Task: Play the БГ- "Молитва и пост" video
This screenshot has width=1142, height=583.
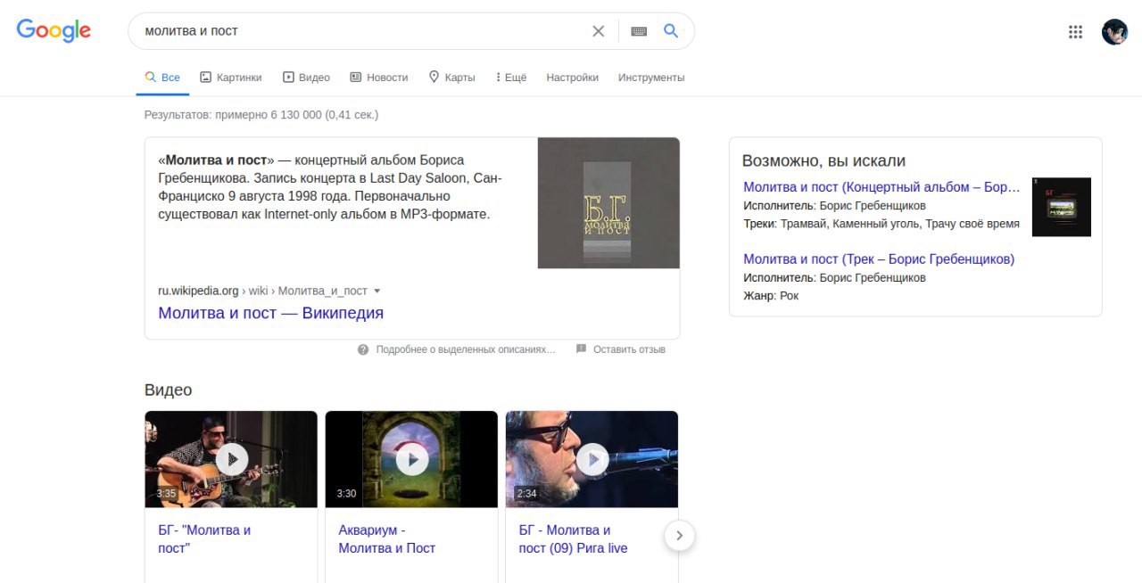Action: 231,459
